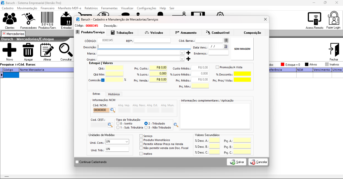Viewport: 343px width, 179px height.
Task: Focus the Descrição input field
Action: point(144,47)
